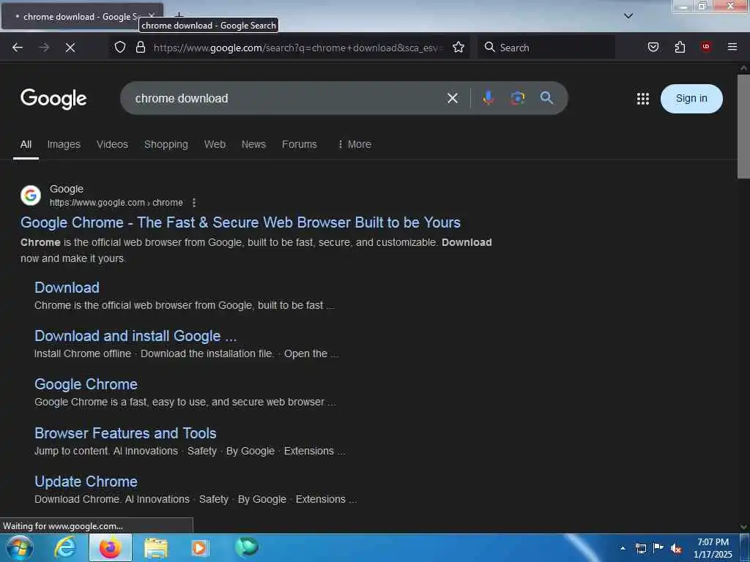Screen dimensions: 750x562
Task: Open the Download sitelink
Action: click(67, 287)
